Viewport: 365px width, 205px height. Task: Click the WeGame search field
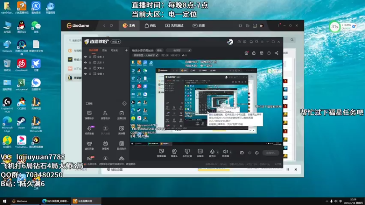75,41
